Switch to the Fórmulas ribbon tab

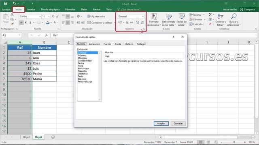pos(70,10)
